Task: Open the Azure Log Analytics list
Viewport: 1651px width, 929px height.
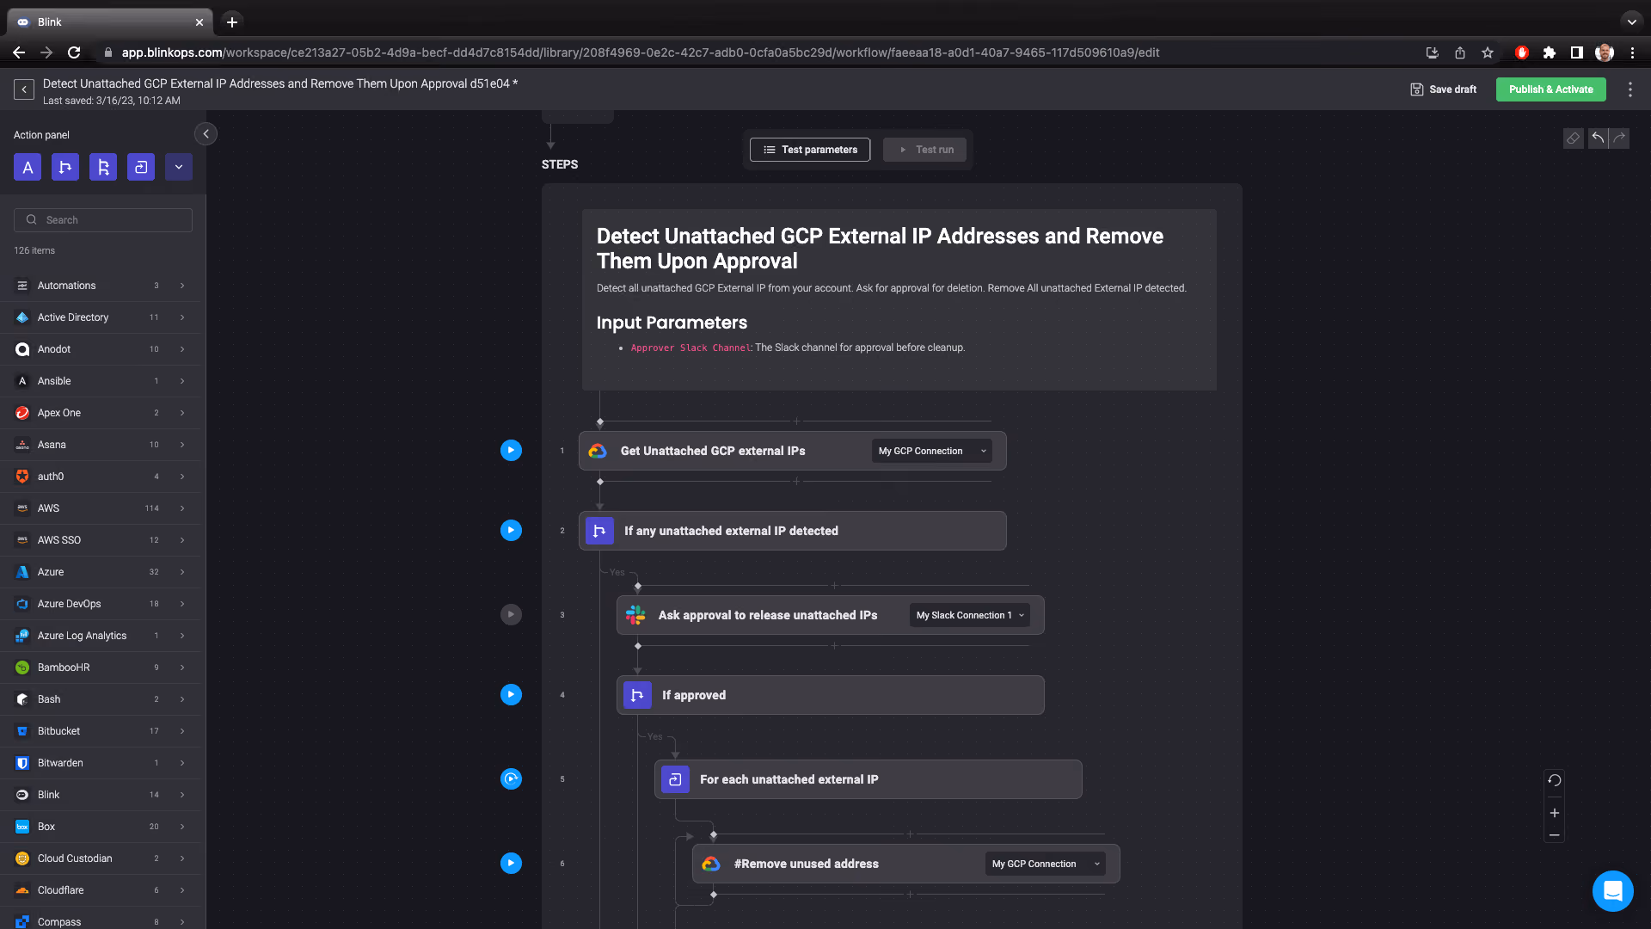Action: pos(100,636)
